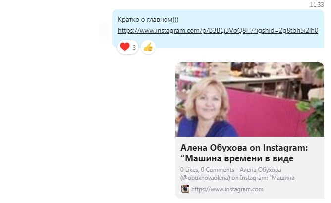331x203 pixels.
Task: Click the title 'Алена Обухова on Instagram:'
Action: [x=244, y=148]
